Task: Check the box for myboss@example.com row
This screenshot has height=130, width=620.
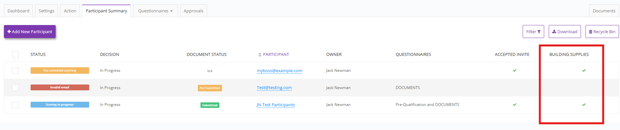Action: point(15,71)
